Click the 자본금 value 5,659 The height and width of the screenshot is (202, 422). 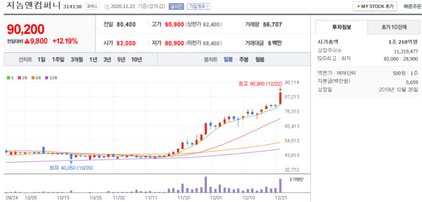click(x=412, y=82)
